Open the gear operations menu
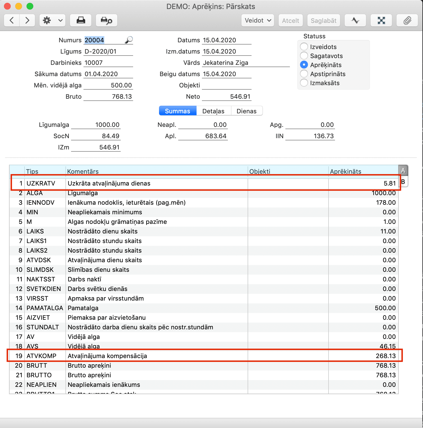The image size is (423, 428). click(x=52, y=21)
